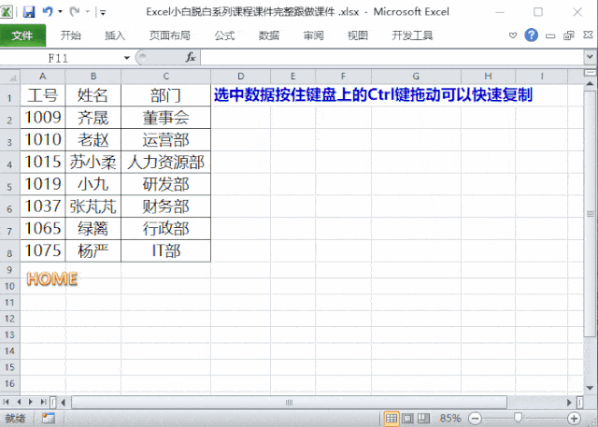Viewport: 598px width, 427px height.
Task: Click cell with value 1019
Action: click(x=43, y=184)
